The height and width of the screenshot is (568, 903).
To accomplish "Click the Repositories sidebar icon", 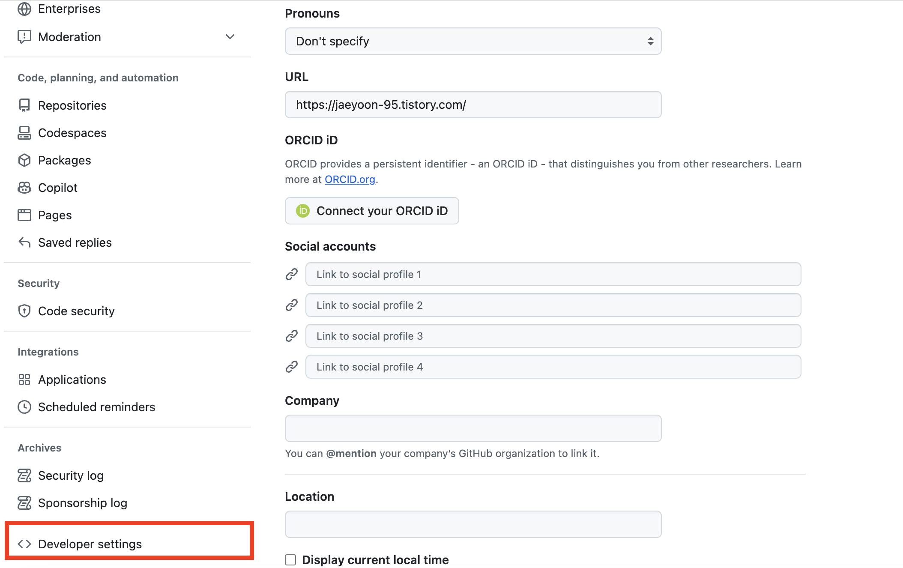I will (x=24, y=105).
